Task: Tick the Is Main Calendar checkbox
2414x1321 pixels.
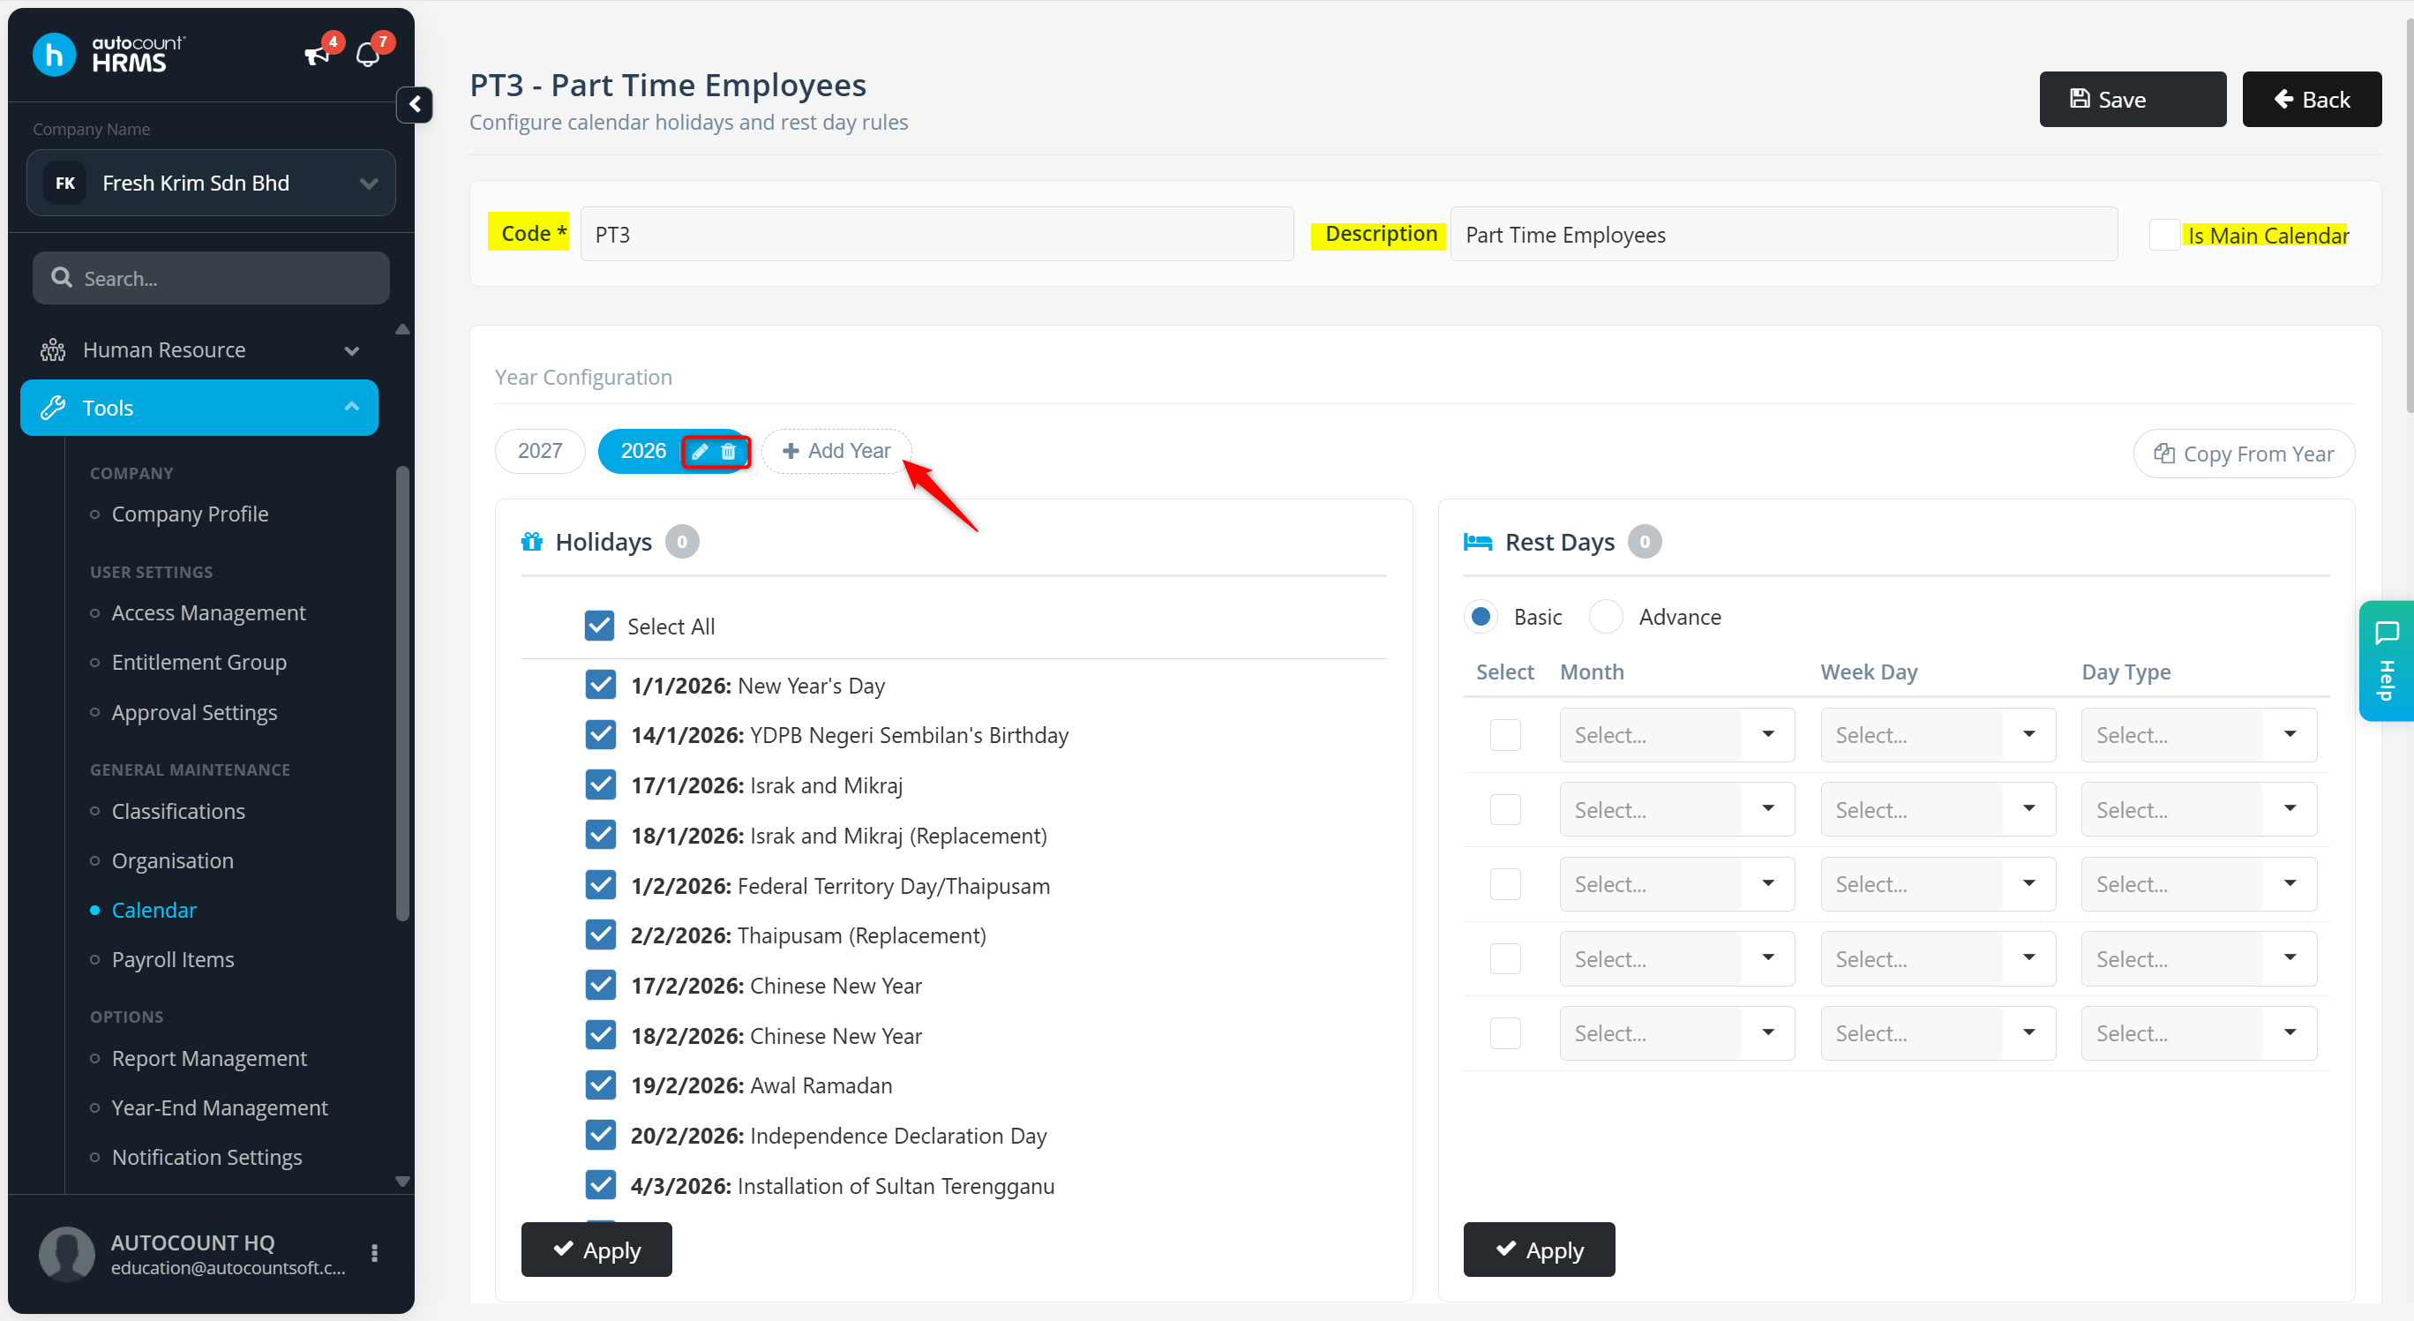Action: (2163, 235)
